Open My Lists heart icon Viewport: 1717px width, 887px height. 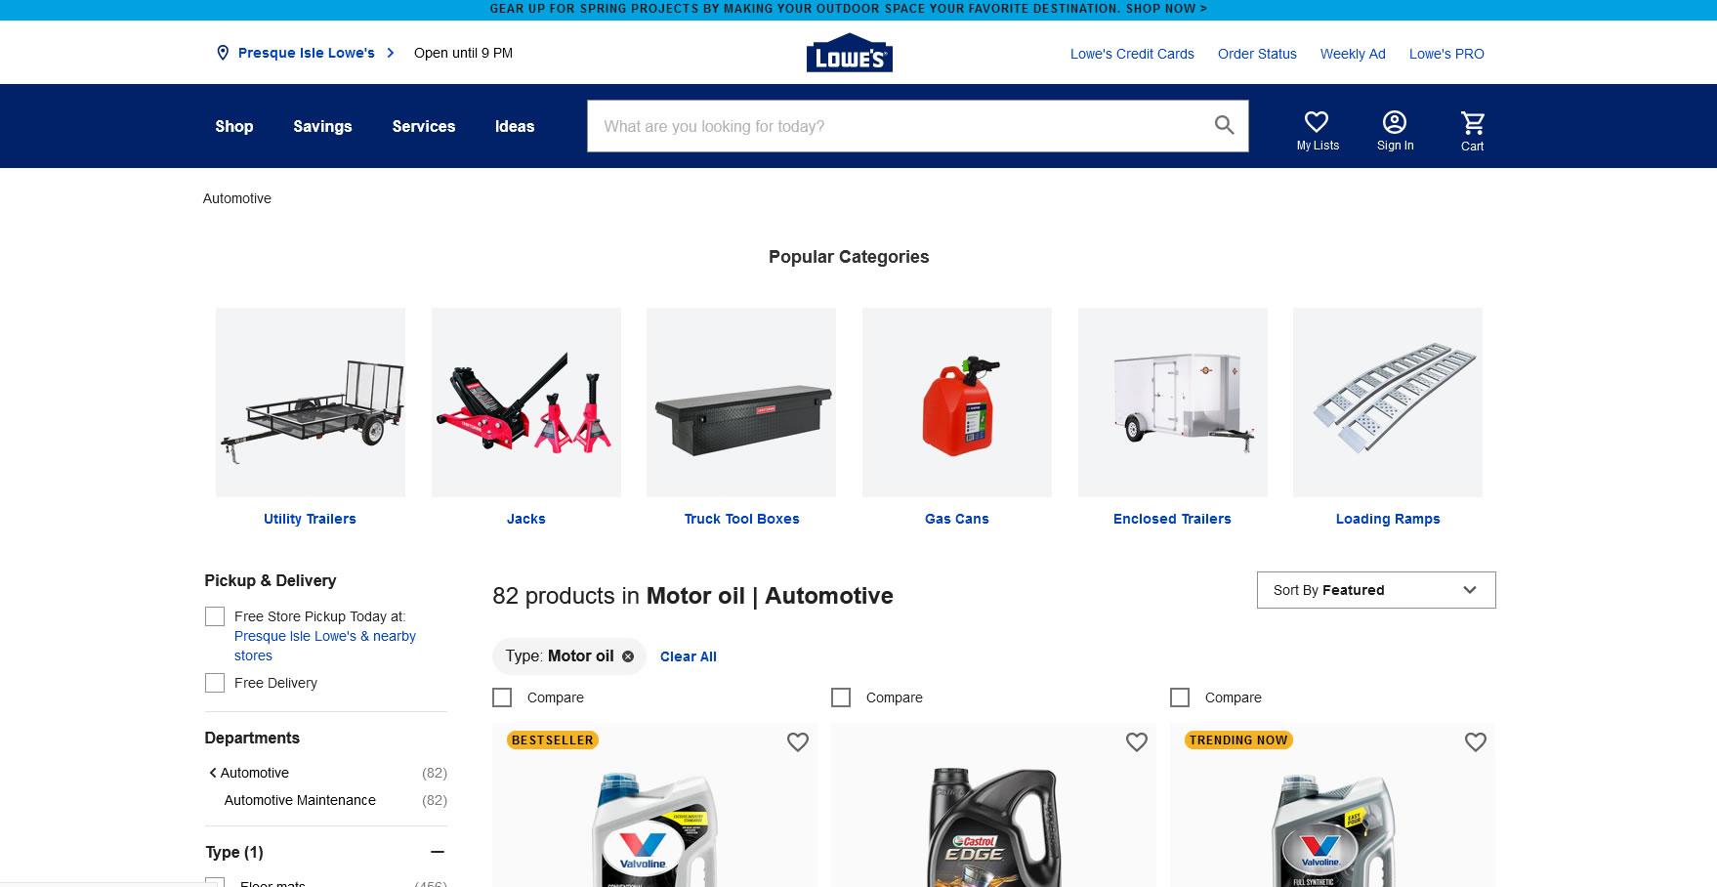[x=1317, y=121]
